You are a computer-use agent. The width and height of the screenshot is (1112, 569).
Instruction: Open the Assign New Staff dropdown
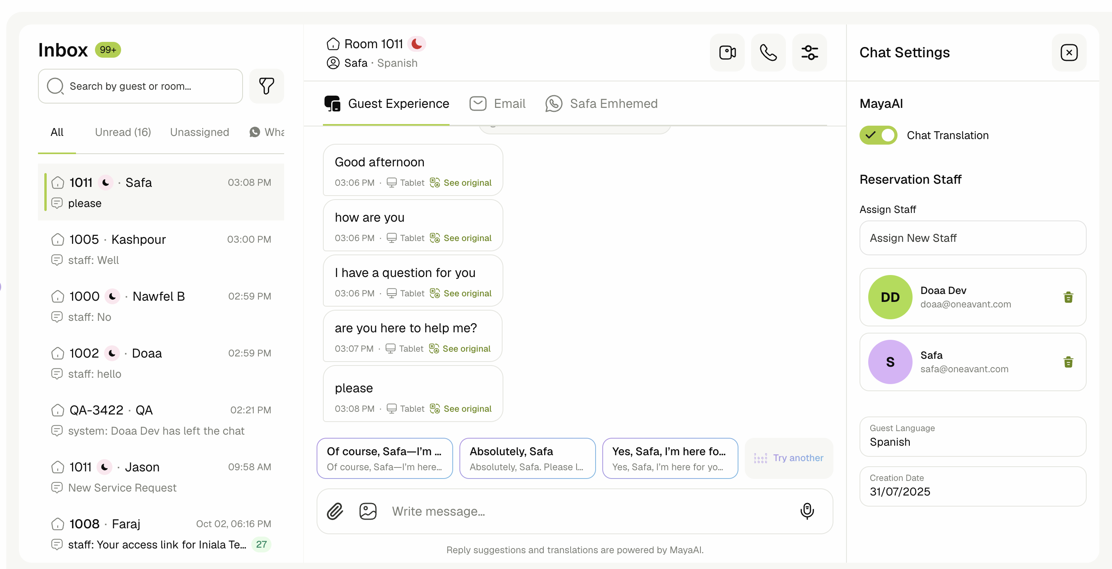coord(973,238)
